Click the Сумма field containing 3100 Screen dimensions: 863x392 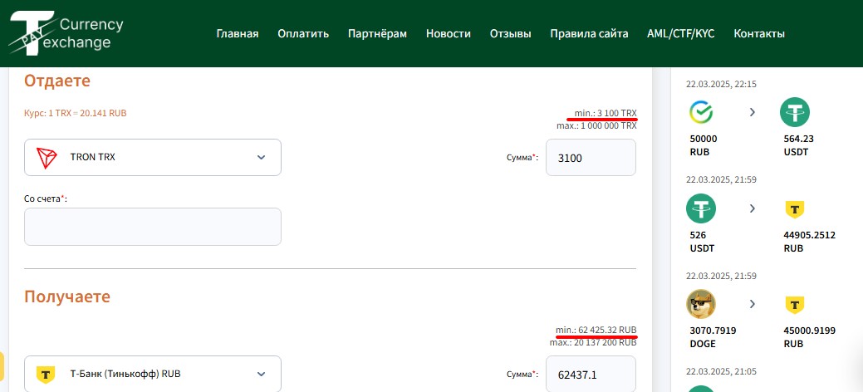pyautogui.click(x=591, y=158)
